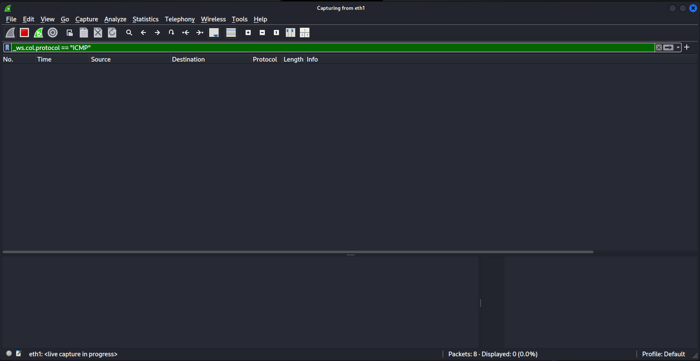Open the Analyze menu
The height and width of the screenshot is (361, 700).
coord(115,19)
